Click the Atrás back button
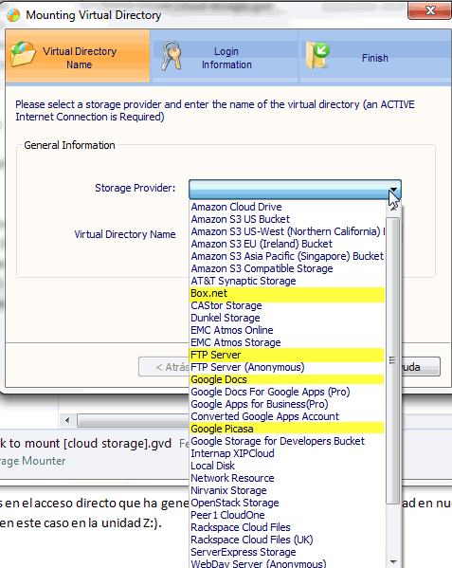This screenshot has width=452, height=568. click(164, 367)
